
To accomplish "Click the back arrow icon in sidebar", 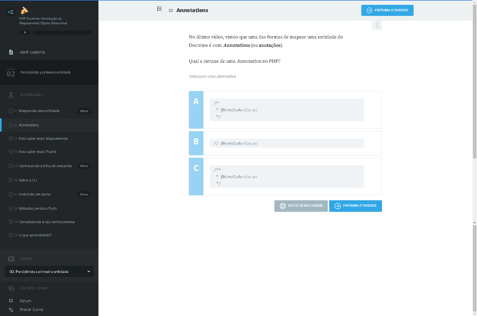I will 11,12.
